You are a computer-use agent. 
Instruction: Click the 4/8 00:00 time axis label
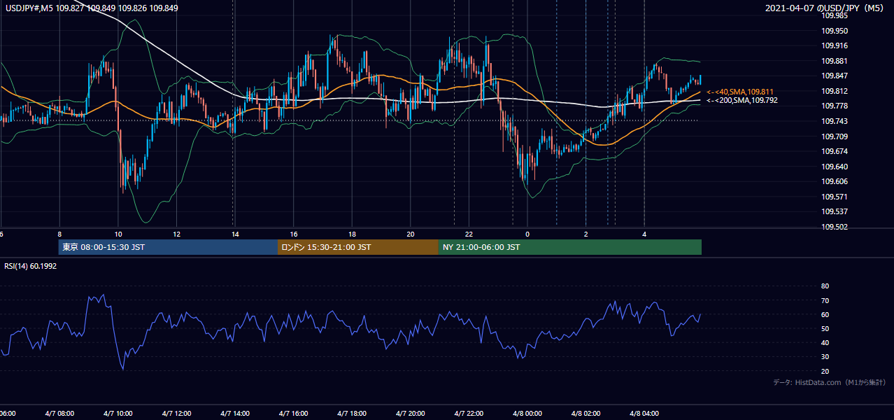coord(527,414)
